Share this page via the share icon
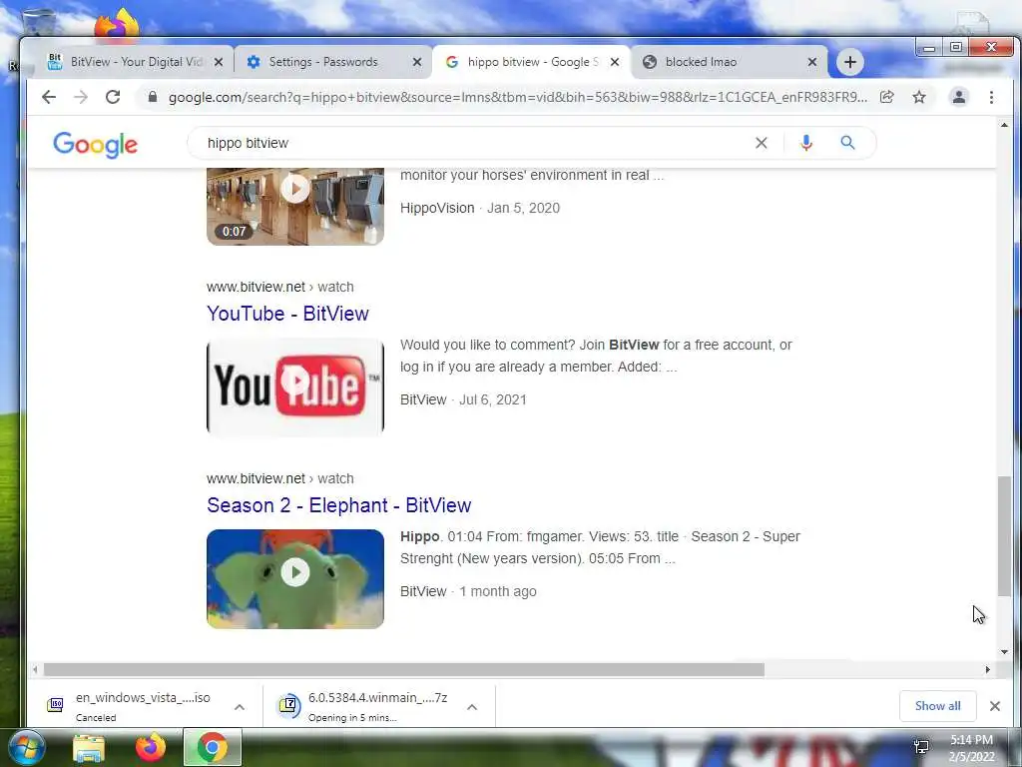Screen dimensions: 1022x767 coord(887,97)
